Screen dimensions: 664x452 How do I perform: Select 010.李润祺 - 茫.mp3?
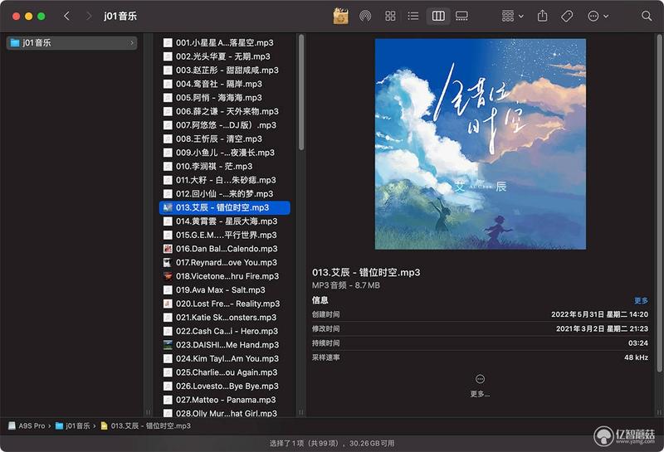(x=224, y=167)
